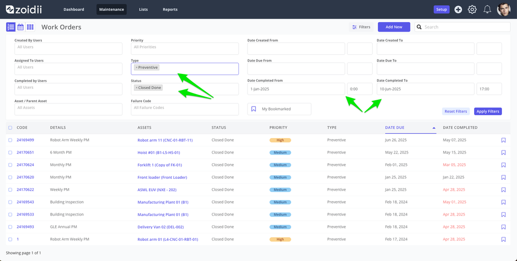Open the Reports menu
The width and height of the screenshot is (517, 261).
(170, 9)
